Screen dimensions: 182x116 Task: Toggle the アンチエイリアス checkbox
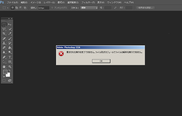(x=52, y=8)
